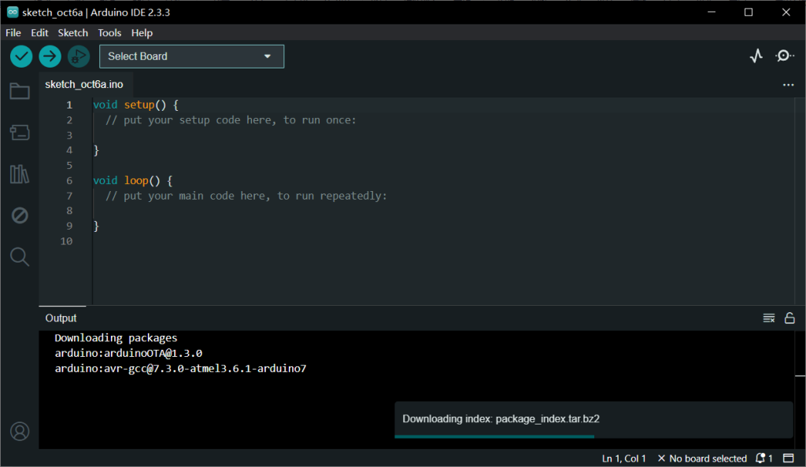Clear the Output console
Screen dimensions: 806x467
768,318
